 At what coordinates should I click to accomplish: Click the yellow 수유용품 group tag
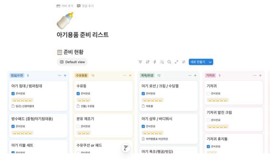click(81, 75)
